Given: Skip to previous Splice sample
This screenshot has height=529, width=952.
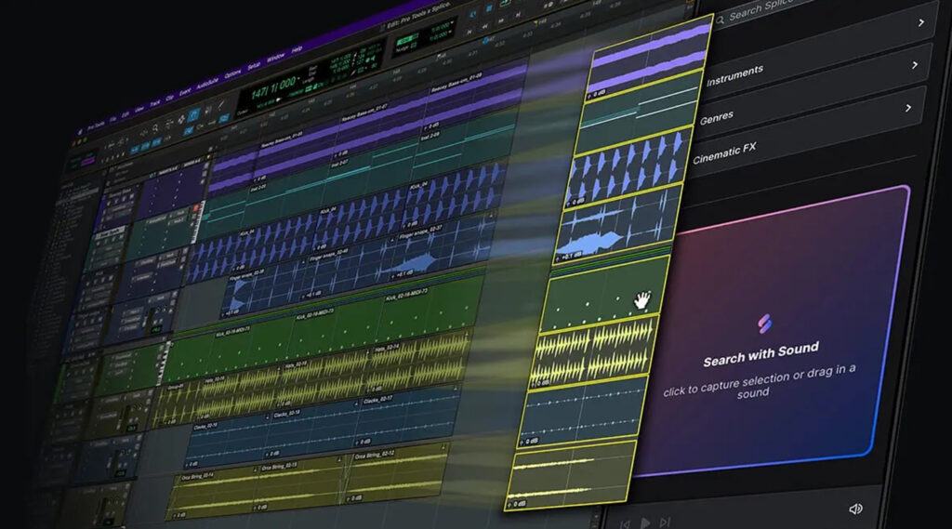Looking at the screenshot, I should pyautogui.click(x=625, y=523).
